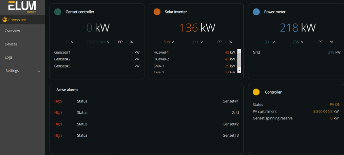
Task: Click the Controller card title
Action: click(273, 92)
